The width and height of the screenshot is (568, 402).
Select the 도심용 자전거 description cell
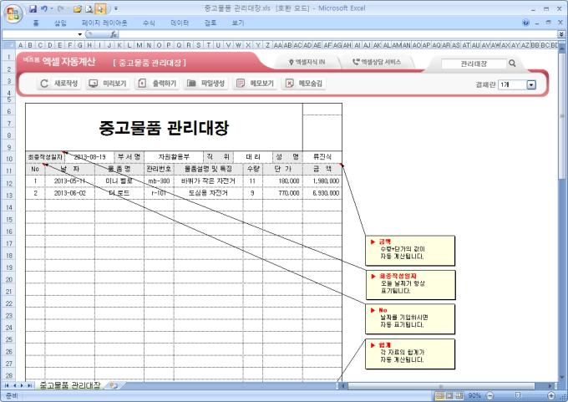(208, 193)
